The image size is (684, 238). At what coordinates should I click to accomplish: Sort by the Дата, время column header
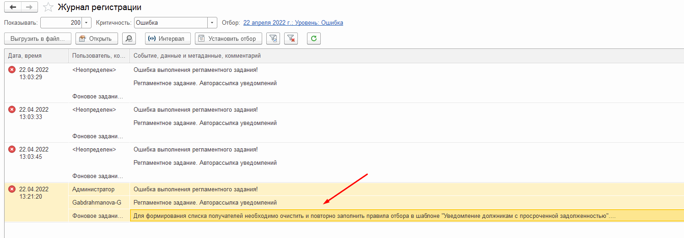click(x=37, y=55)
